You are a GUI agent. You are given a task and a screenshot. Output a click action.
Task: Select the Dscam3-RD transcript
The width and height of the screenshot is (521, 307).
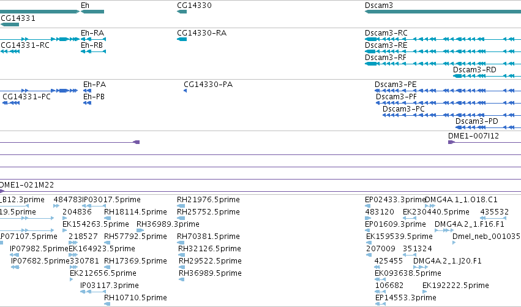pyautogui.click(x=487, y=76)
